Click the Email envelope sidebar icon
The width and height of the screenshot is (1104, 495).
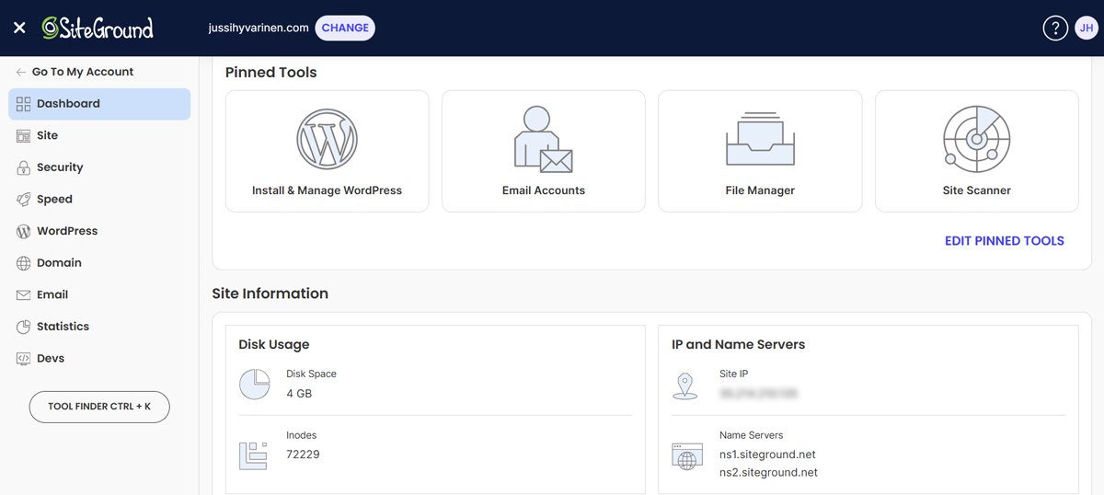pos(24,294)
